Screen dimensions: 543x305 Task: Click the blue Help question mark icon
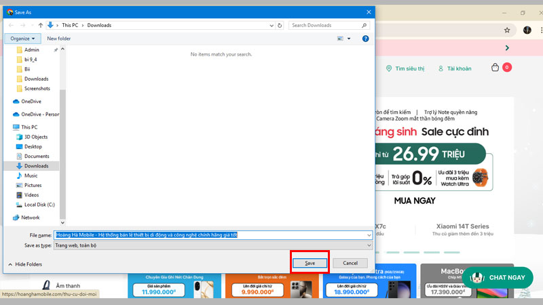pos(366,39)
